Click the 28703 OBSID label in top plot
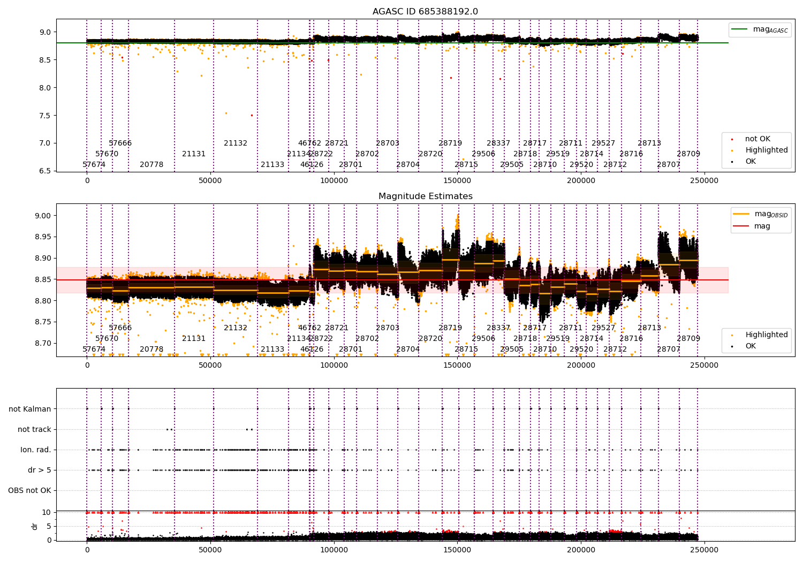This screenshot has height=562, width=803. point(388,143)
